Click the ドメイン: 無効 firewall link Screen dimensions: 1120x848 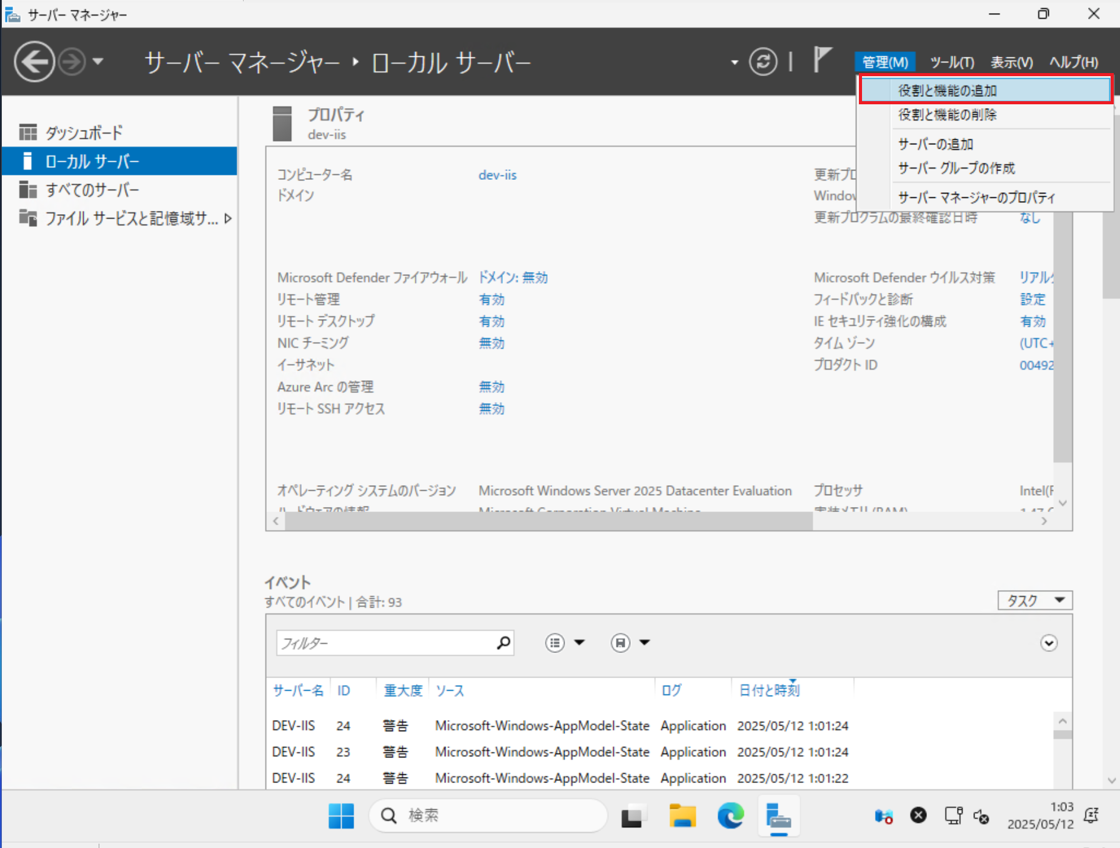tap(513, 277)
